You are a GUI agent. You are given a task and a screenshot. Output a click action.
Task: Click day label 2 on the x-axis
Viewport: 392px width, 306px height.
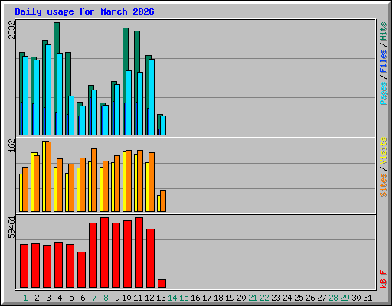37,298
